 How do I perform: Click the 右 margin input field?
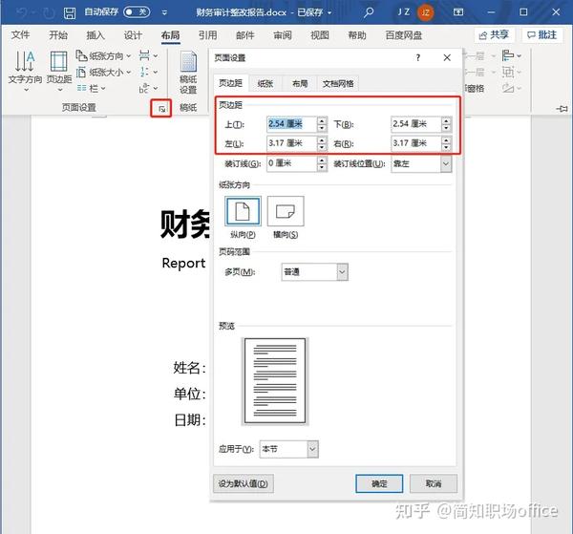[x=415, y=143]
